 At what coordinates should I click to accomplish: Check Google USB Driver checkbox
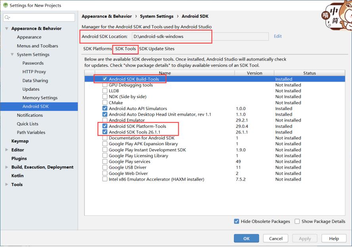pos(105,167)
